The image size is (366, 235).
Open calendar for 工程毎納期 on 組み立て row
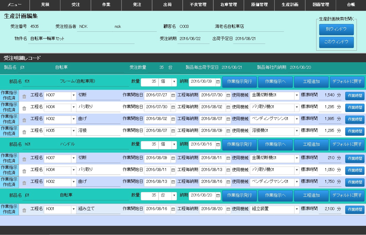tap(228, 209)
